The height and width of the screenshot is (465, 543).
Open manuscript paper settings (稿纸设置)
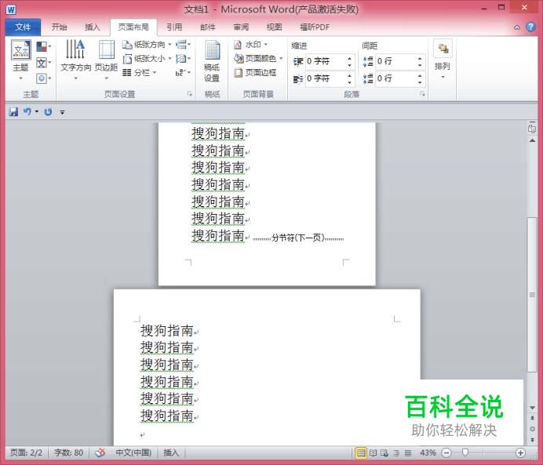(x=212, y=61)
